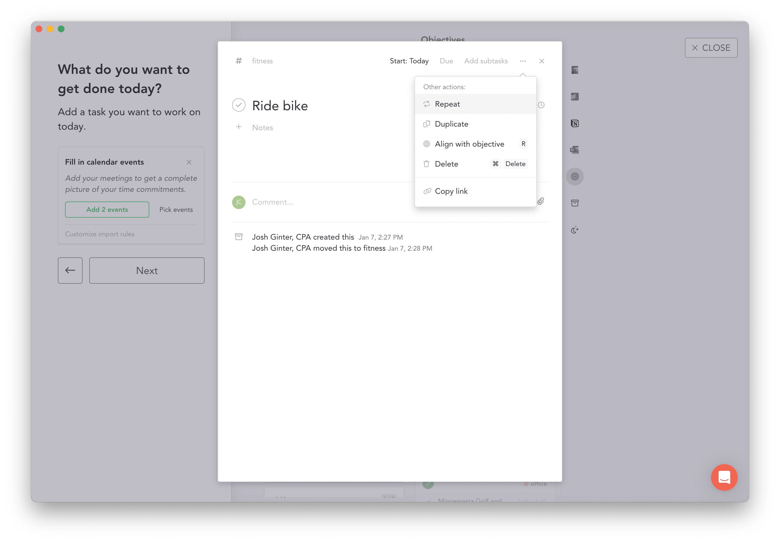The height and width of the screenshot is (543, 780).
Task: Click the moved this to fitness entry
Action: [x=342, y=248]
